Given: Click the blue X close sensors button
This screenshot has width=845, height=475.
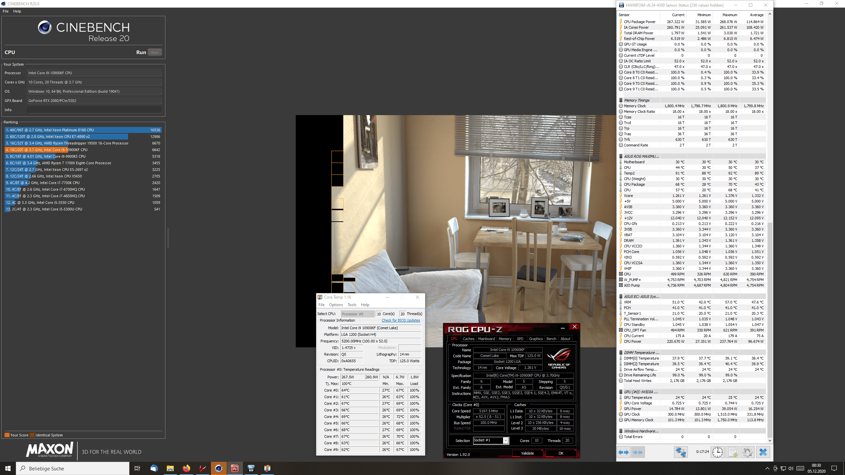Looking at the screenshot, I should coord(763,452).
